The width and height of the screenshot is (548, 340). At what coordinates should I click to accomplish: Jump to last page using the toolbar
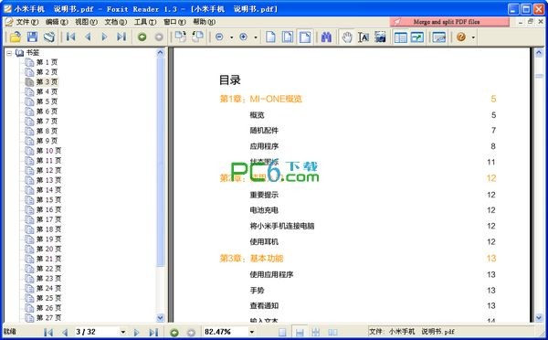[121, 37]
